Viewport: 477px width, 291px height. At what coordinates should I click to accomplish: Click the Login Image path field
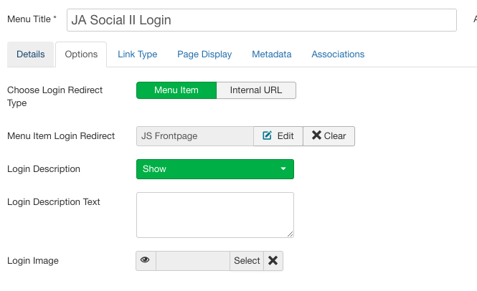(x=192, y=261)
